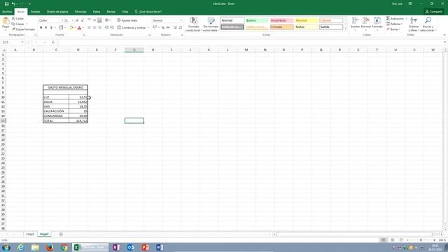Toggle top vertical alignment
This screenshot has width=448, height=252.
tap(89, 20)
